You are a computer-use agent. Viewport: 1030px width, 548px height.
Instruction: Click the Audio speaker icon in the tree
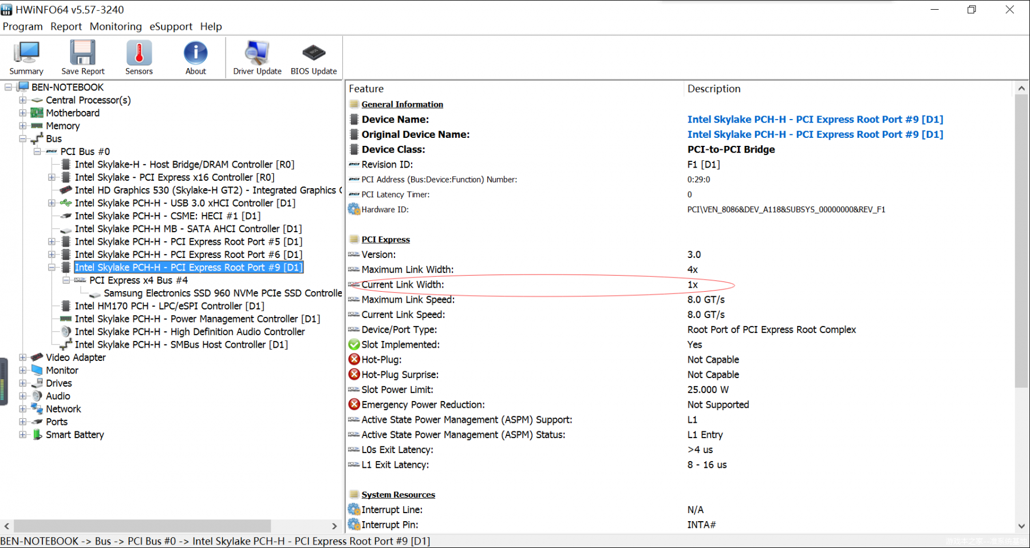37,396
